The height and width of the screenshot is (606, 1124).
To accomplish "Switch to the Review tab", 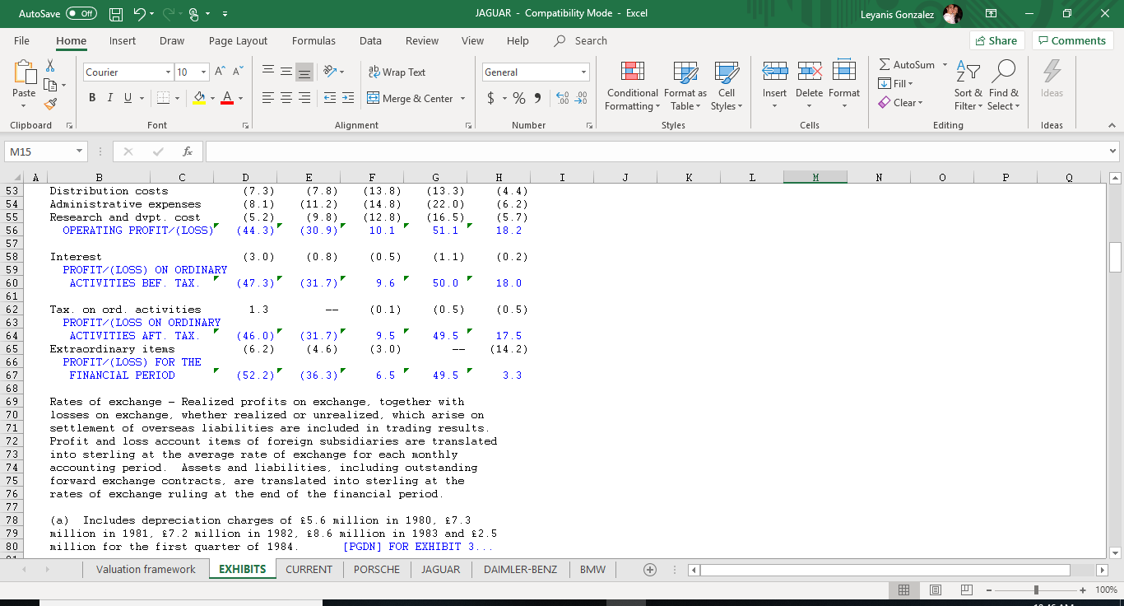I will click(x=422, y=40).
